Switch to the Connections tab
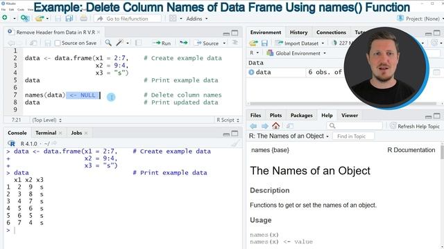Viewport: 444px width, 249px height. (331, 33)
